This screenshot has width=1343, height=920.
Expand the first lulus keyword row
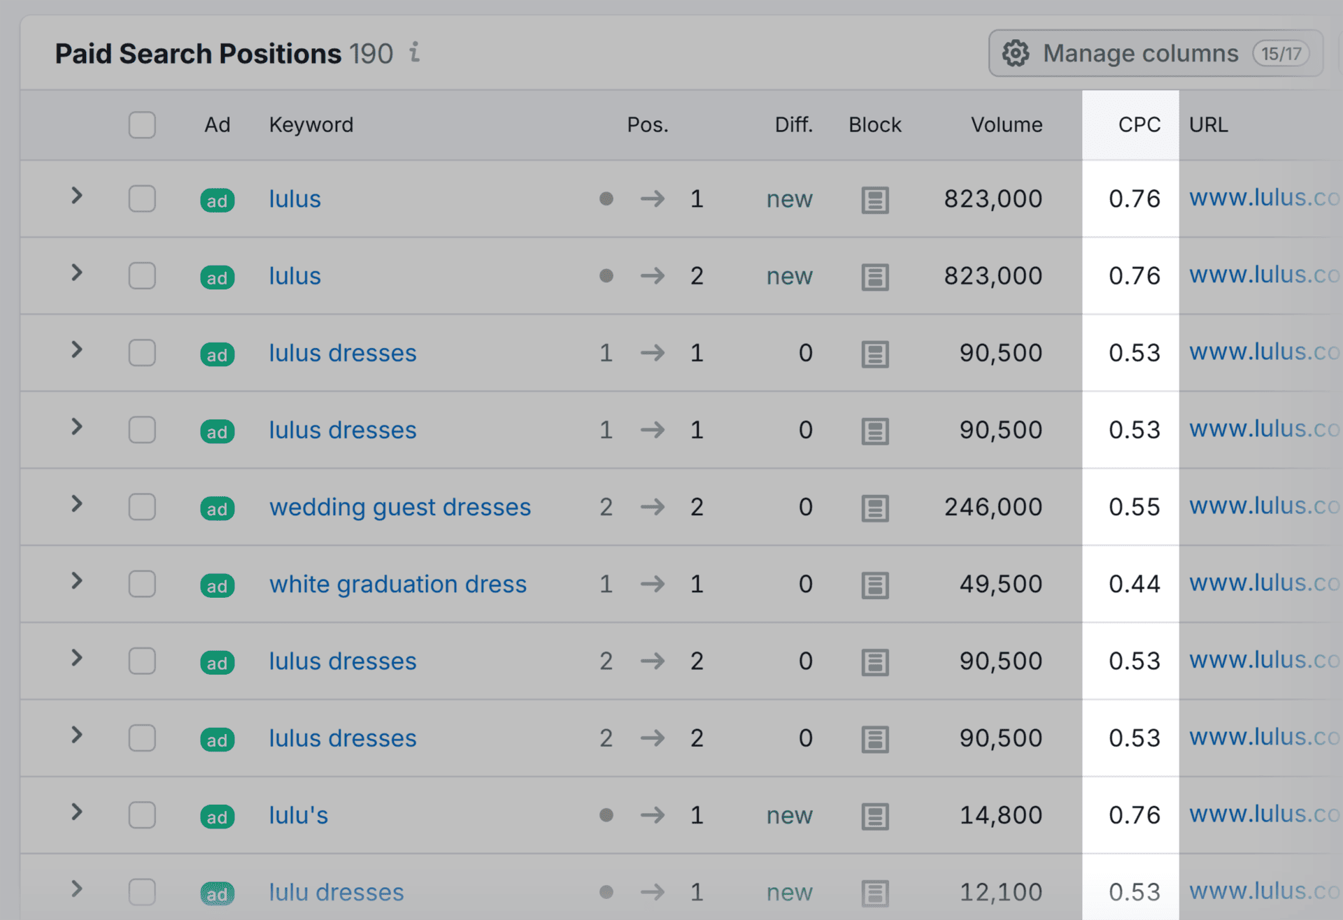tap(77, 196)
